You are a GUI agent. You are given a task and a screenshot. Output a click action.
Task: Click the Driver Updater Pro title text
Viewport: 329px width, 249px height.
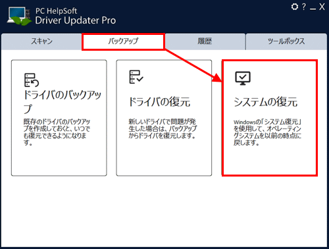coord(76,20)
